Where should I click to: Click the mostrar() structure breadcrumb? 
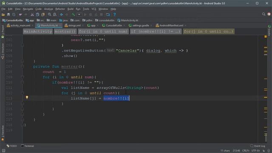point(65,31)
